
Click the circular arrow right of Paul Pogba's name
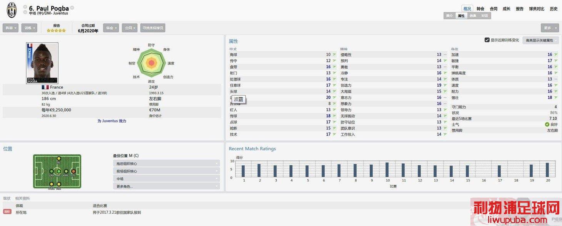click(x=72, y=8)
